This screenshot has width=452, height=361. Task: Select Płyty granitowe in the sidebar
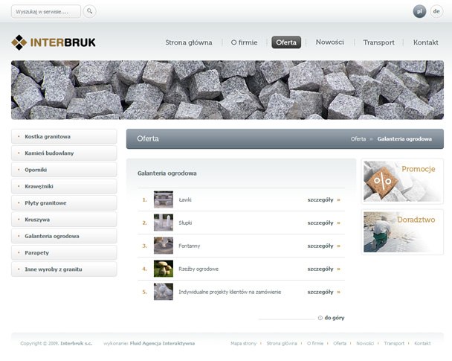coord(45,203)
